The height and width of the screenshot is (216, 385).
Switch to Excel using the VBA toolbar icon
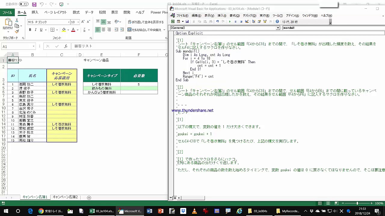coord(173,22)
